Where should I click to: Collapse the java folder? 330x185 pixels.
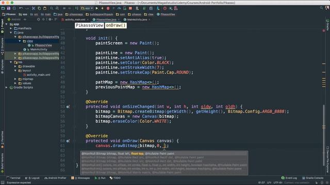(11, 33)
